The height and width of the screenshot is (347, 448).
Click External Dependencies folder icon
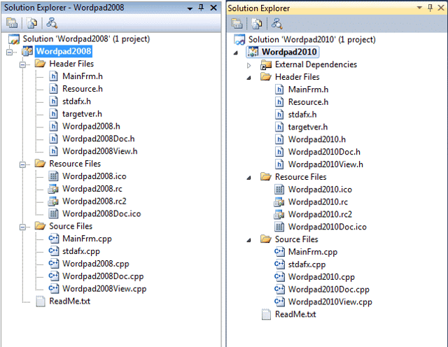click(x=266, y=65)
